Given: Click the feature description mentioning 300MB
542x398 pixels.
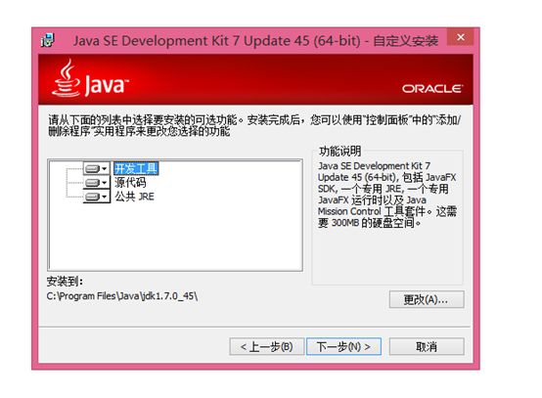Looking at the screenshot, I should tap(387, 195).
